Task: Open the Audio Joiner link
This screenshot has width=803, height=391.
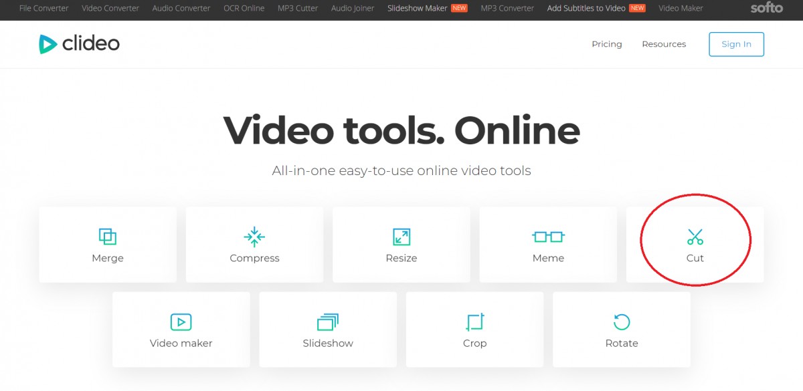Action: pyautogui.click(x=353, y=8)
